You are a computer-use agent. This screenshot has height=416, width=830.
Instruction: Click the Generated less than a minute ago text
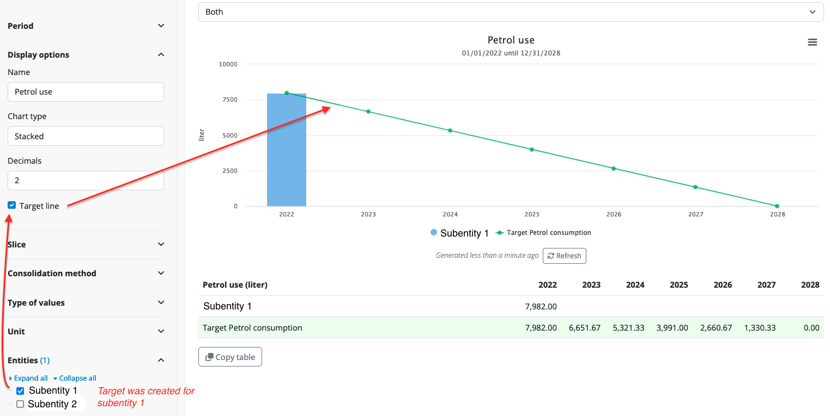[x=487, y=256]
